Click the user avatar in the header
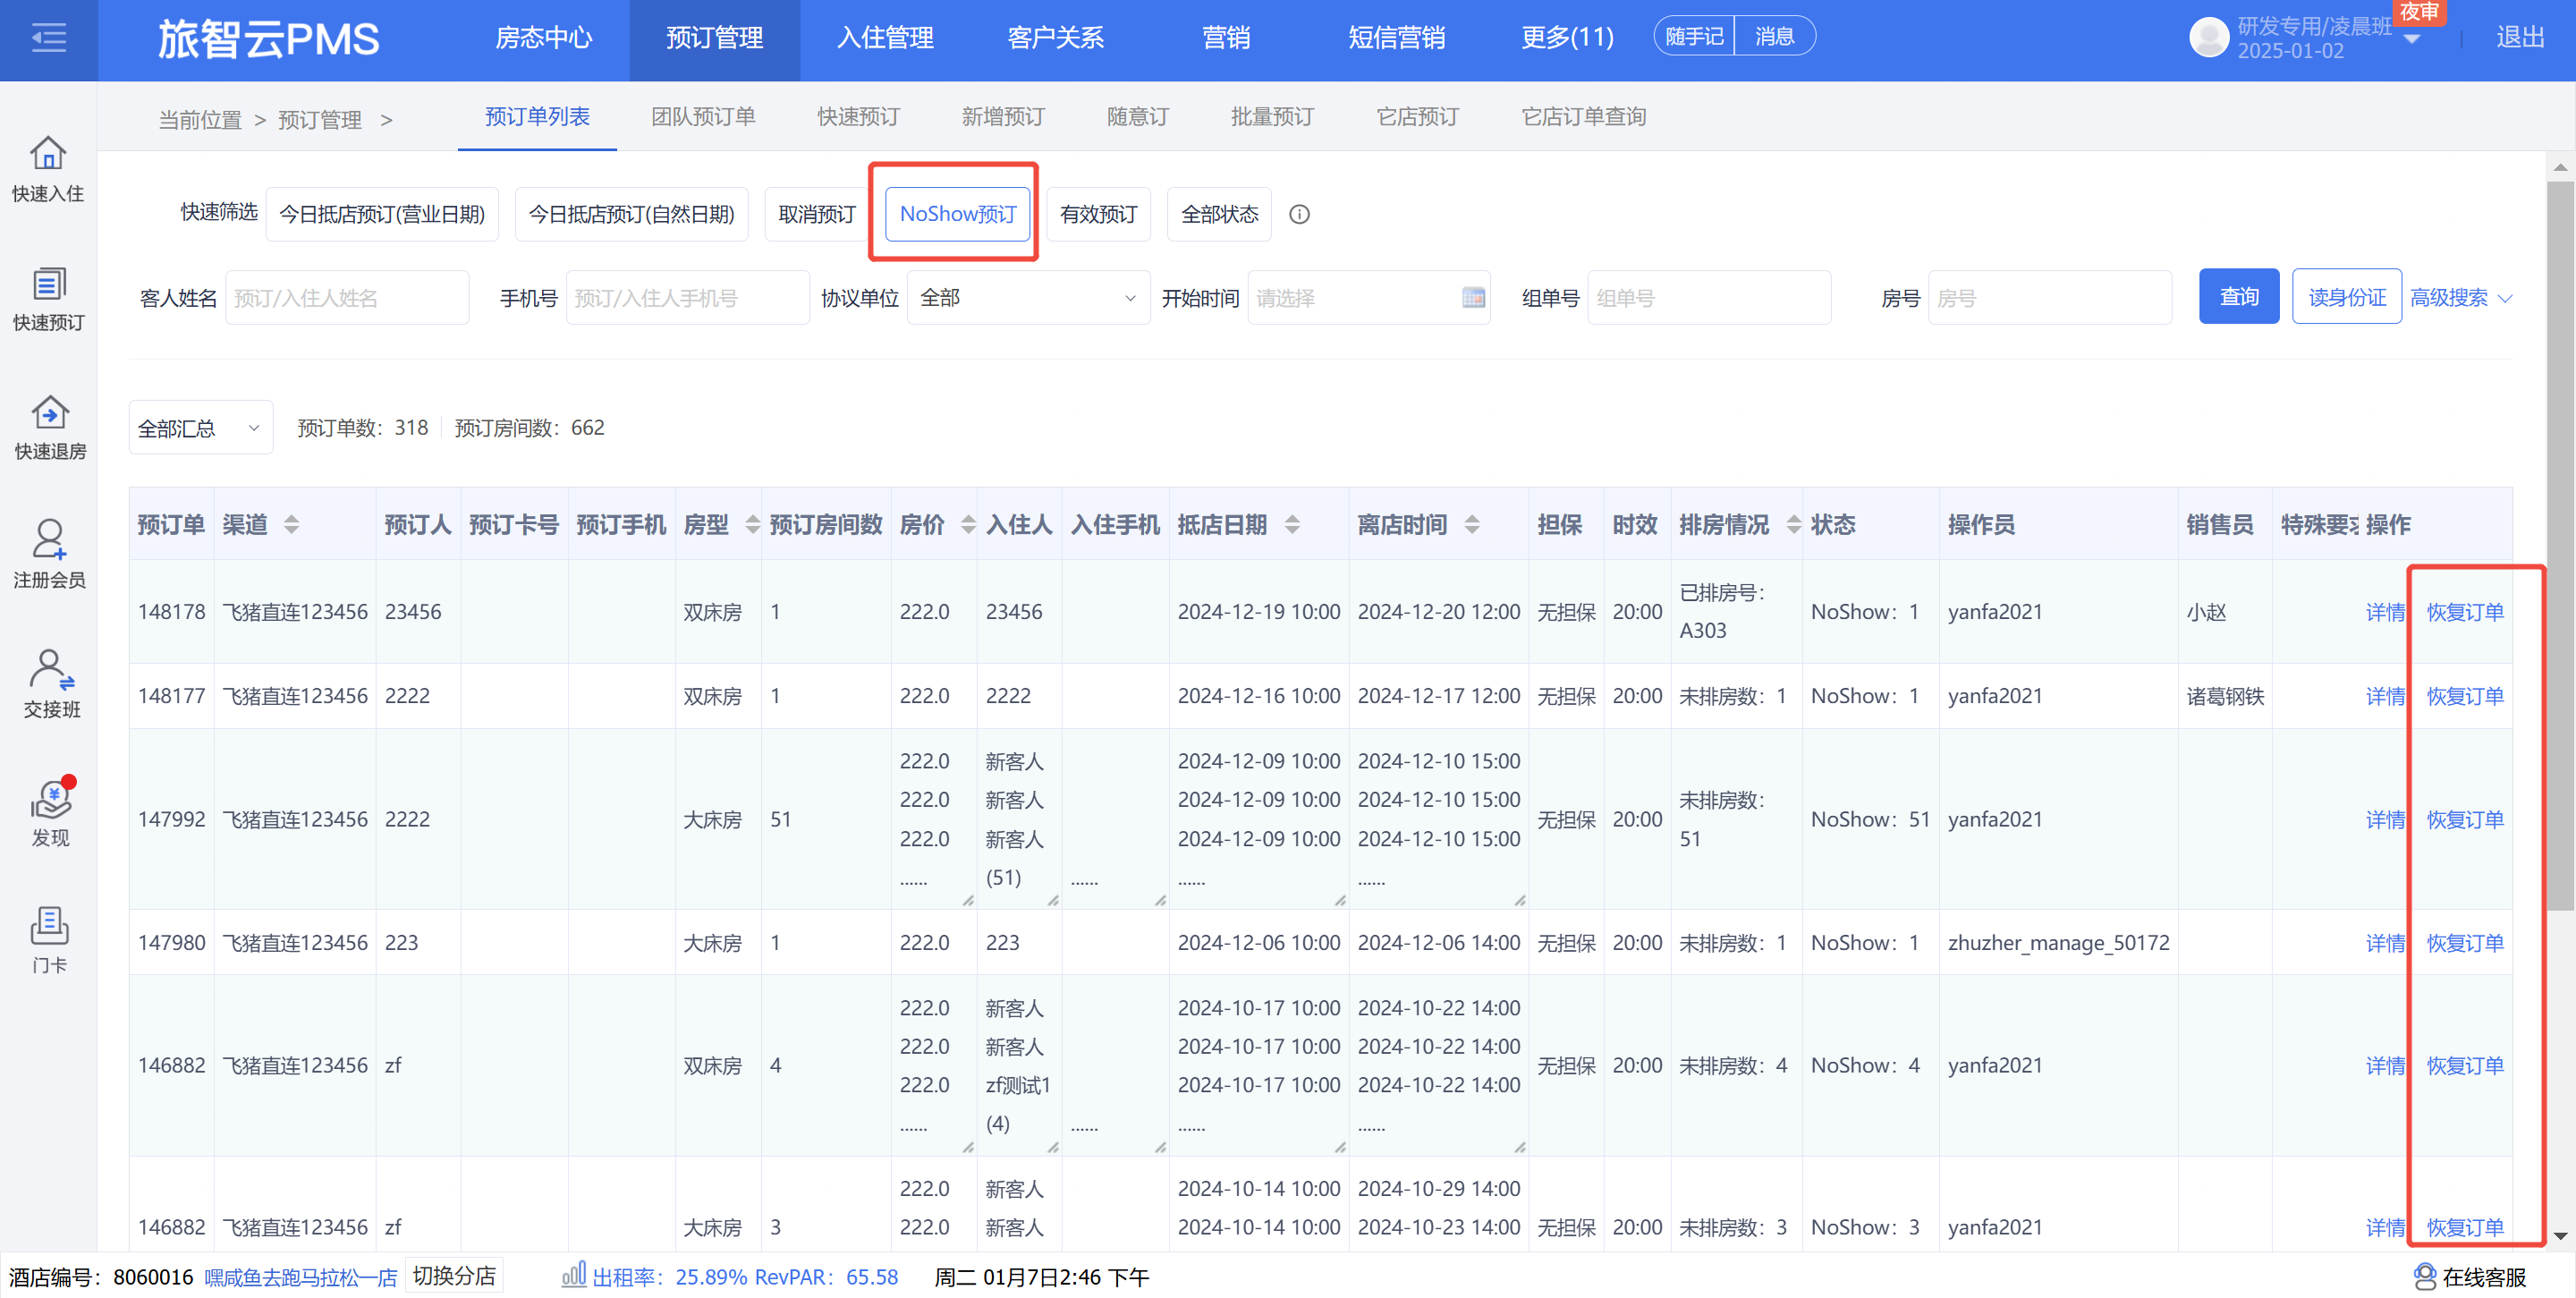2576x1298 pixels. 2208,37
